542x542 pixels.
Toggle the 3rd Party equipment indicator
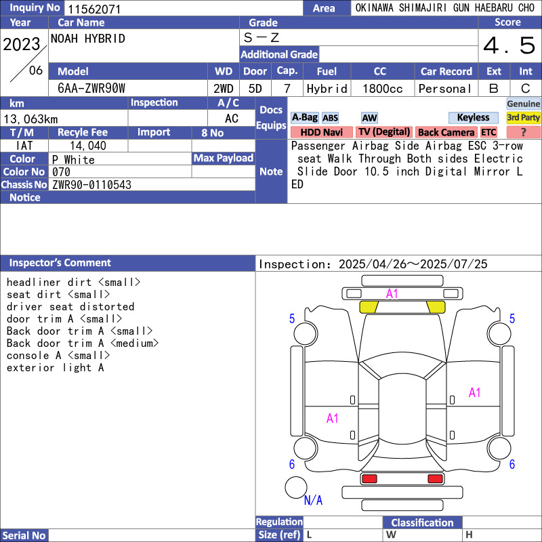[523, 118]
